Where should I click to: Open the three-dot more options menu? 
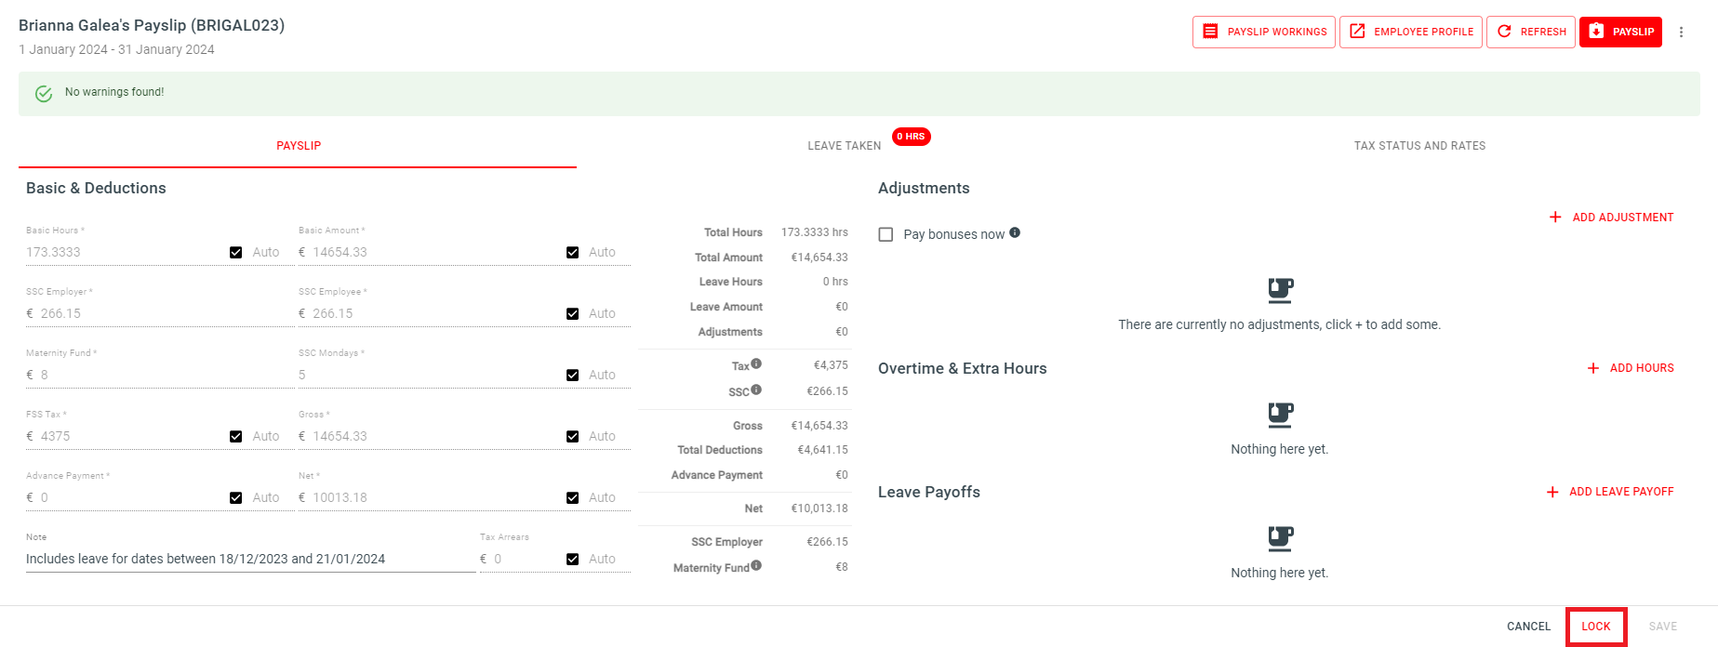(x=1681, y=32)
